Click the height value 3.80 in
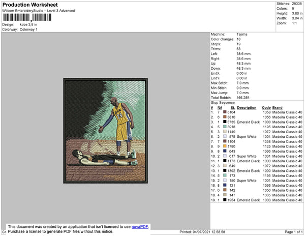Viewport: 305px width, 236px height. click(x=297, y=13)
